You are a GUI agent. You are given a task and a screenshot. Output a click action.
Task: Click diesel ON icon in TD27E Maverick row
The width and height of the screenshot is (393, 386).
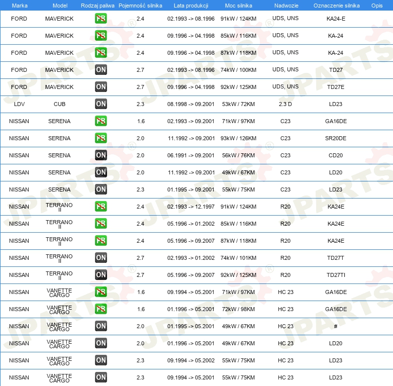(101, 87)
